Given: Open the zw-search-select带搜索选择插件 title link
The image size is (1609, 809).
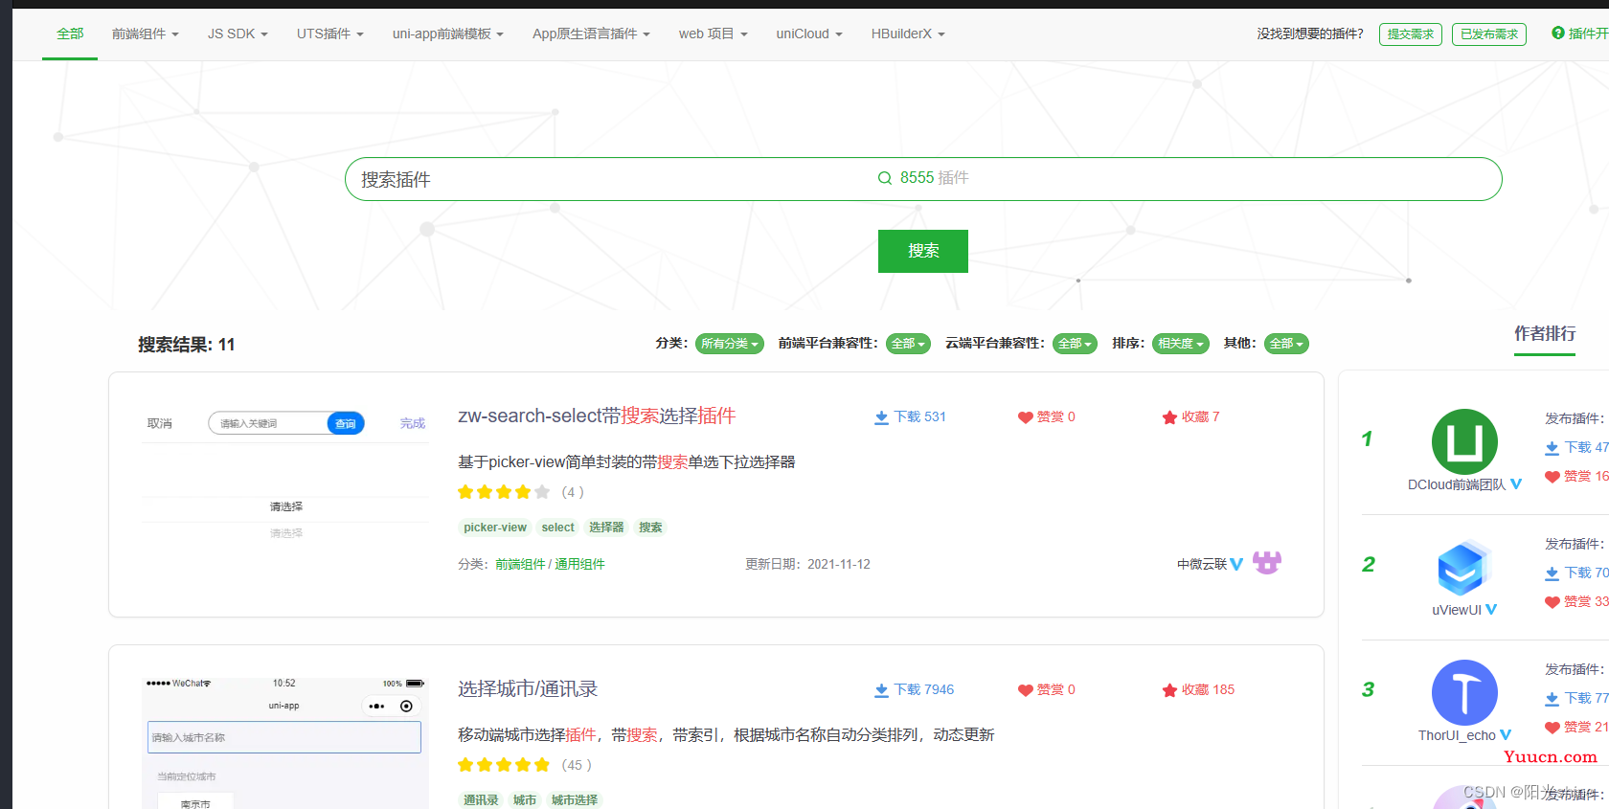Looking at the screenshot, I should [597, 416].
